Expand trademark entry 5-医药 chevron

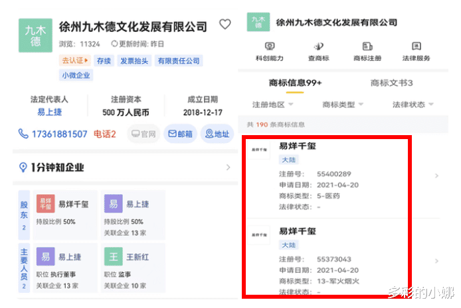tap(436, 176)
